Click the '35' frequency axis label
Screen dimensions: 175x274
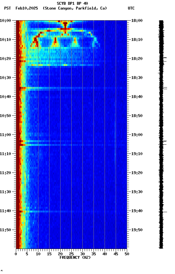94,254
